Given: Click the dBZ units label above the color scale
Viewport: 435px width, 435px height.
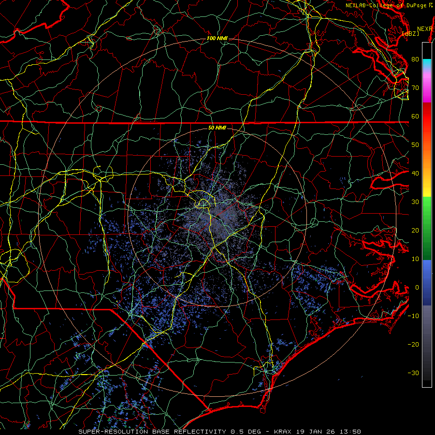Looking at the screenshot, I should [x=410, y=33].
